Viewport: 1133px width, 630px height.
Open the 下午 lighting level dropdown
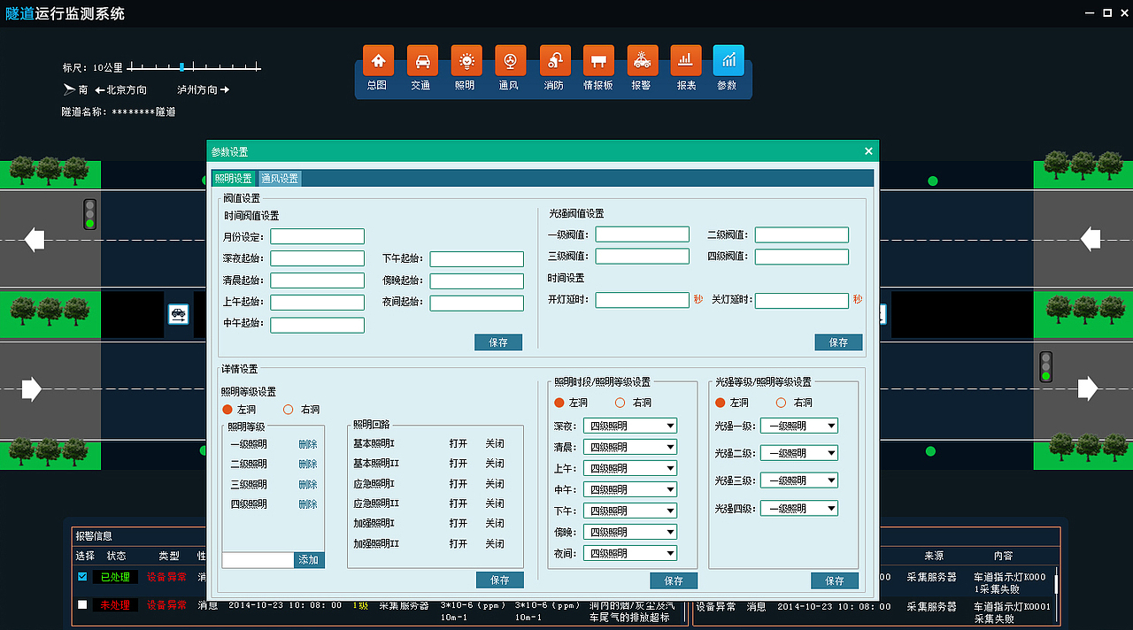click(630, 511)
